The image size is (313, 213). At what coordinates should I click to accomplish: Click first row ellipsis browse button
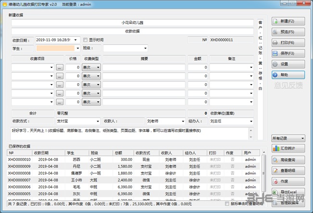tap(60, 67)
